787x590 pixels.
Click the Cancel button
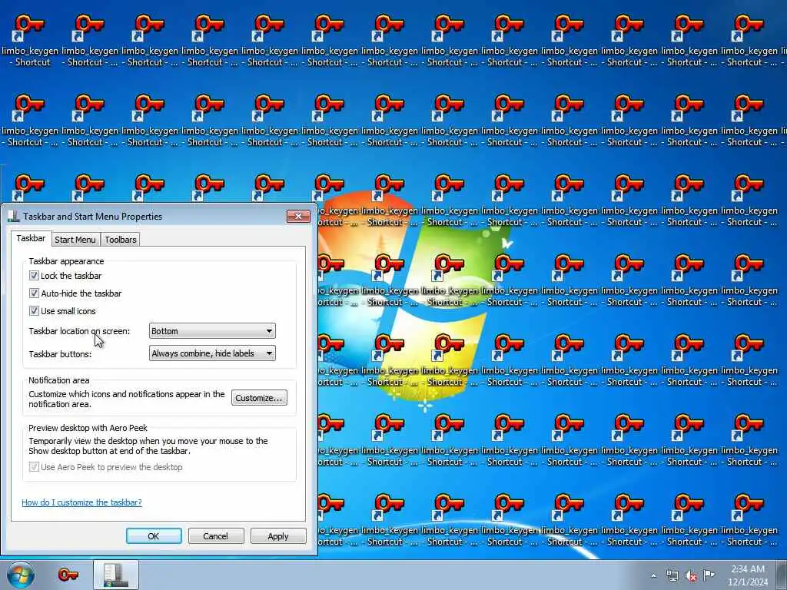216,535
